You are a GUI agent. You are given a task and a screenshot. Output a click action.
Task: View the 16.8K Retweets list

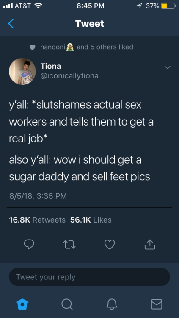pos(37,220)
